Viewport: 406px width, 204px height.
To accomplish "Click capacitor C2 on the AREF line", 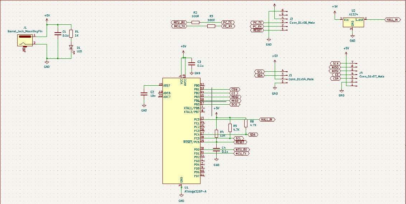I will tap(144, 94).
